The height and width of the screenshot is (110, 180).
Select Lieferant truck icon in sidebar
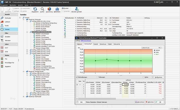[2, 22]
